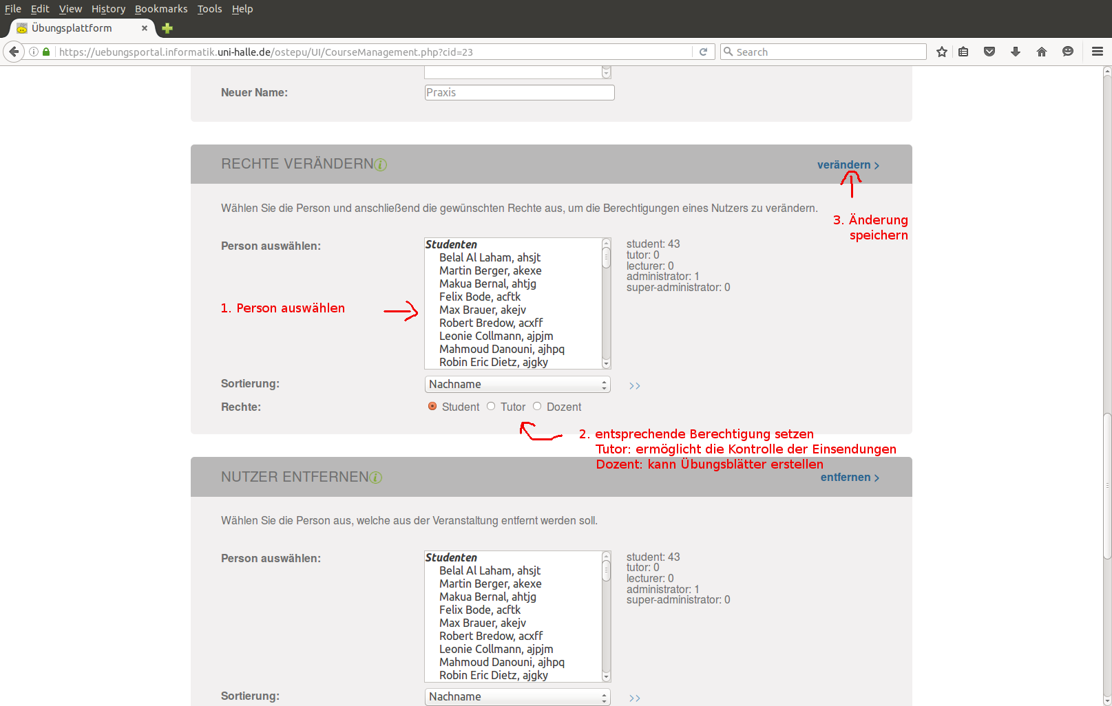Open the hamburger menu icon
The image size is (1112, 706).
point(1098,52)
